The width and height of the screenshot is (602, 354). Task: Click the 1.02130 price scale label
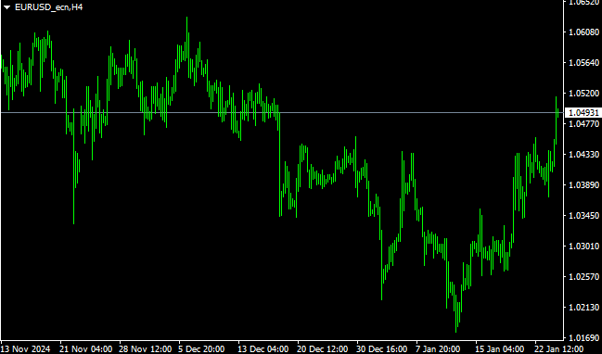coord(583,308)
